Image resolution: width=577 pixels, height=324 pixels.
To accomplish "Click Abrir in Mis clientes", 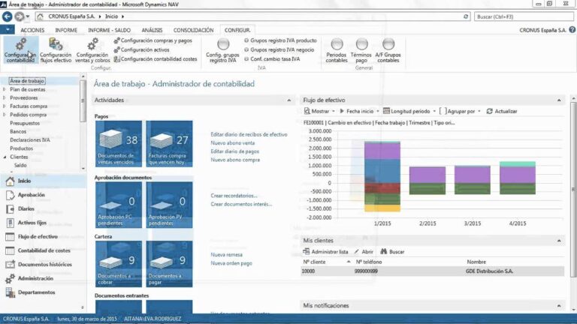I will tap(364, 252).
